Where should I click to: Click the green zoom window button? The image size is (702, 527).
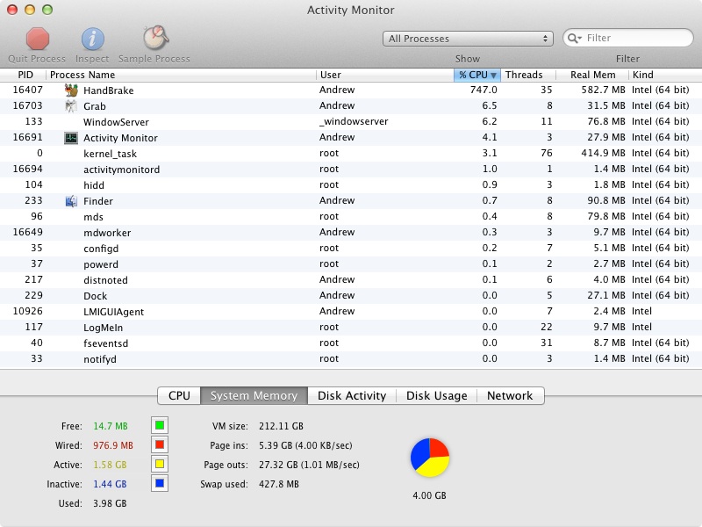47,10
